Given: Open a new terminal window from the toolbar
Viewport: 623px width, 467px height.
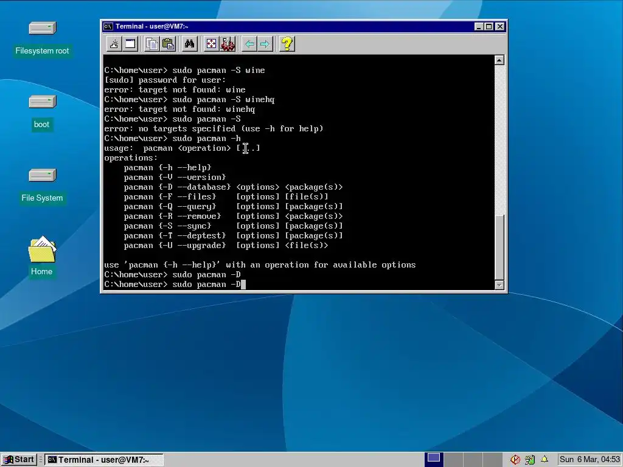Looking at the screenshot, I should tap(130, 44).
